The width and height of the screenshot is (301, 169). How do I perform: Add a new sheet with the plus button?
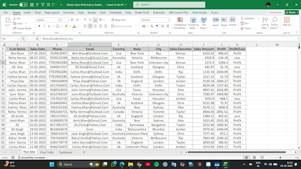84,152
